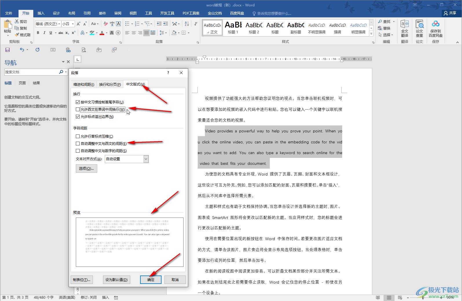This screenshot has width=462, height=301.
Task: Open the font size dropdown
Action: [73, 24]
